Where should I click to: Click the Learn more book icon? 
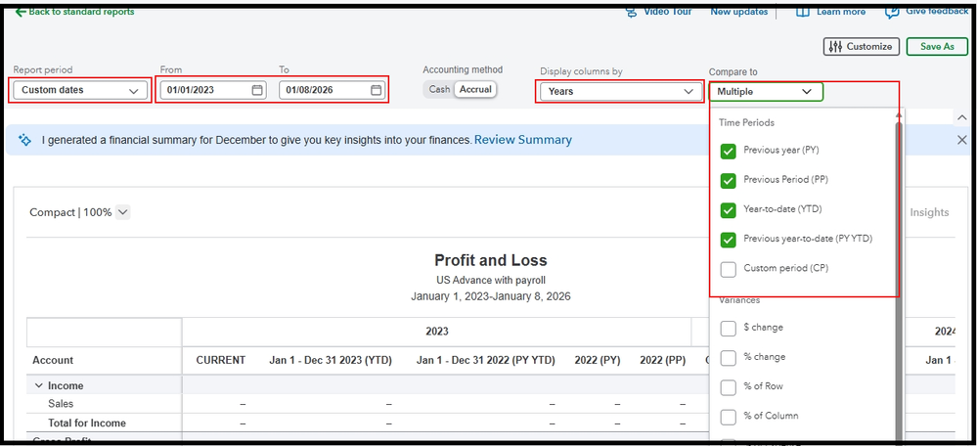[x=803, y=12]
